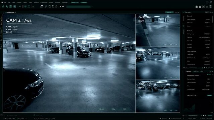Open the Face search side tab
This screenshot has height=120, width=214.
click(1, 21)
